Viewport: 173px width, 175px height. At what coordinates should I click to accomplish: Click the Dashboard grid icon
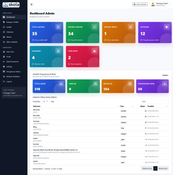coord(4,17)
